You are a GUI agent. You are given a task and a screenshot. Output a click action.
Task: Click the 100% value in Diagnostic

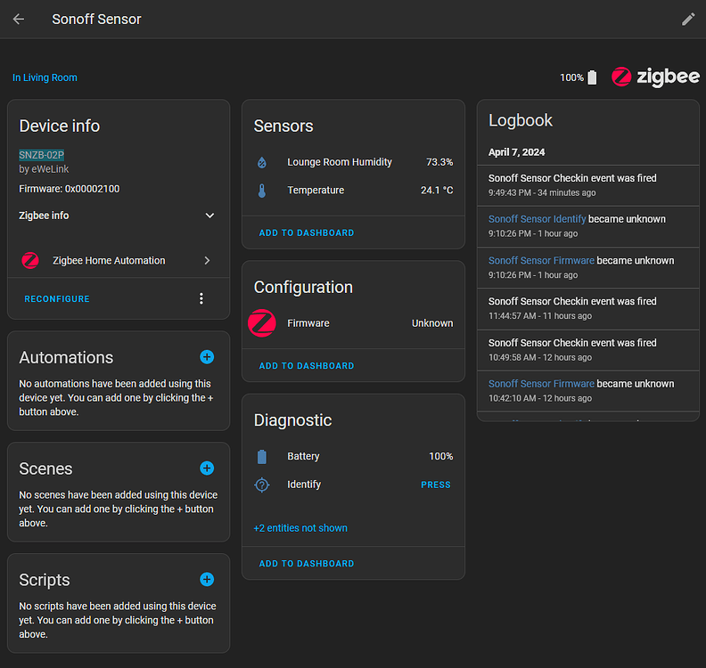pyautogui.click(x=440, y=456)
